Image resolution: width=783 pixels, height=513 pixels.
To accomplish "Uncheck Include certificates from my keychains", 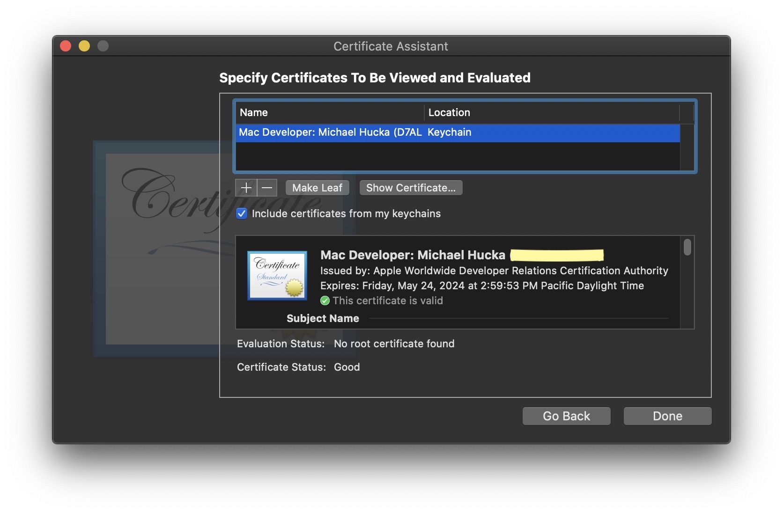I will 242,213.
